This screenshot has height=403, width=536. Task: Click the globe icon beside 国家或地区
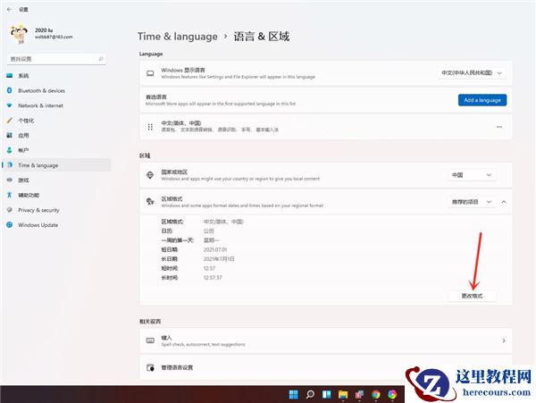(150, 175)
